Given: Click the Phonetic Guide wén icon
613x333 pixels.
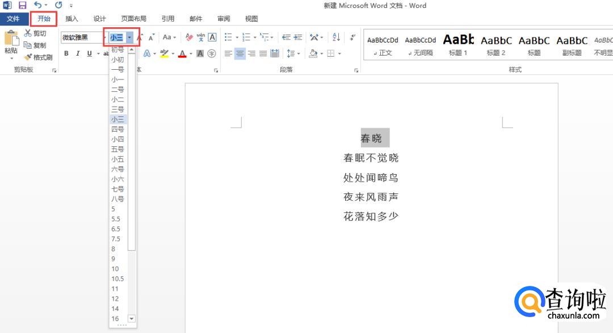Looking at the screenshot, I should coord(201,37).
